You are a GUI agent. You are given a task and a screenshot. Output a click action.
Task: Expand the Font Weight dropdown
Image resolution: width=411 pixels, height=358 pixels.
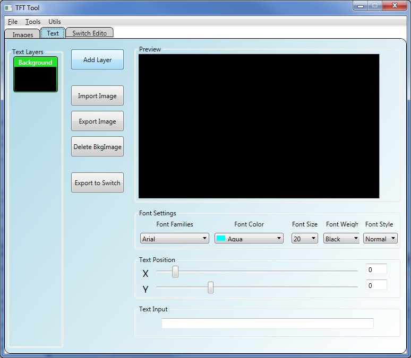(341, 239)
